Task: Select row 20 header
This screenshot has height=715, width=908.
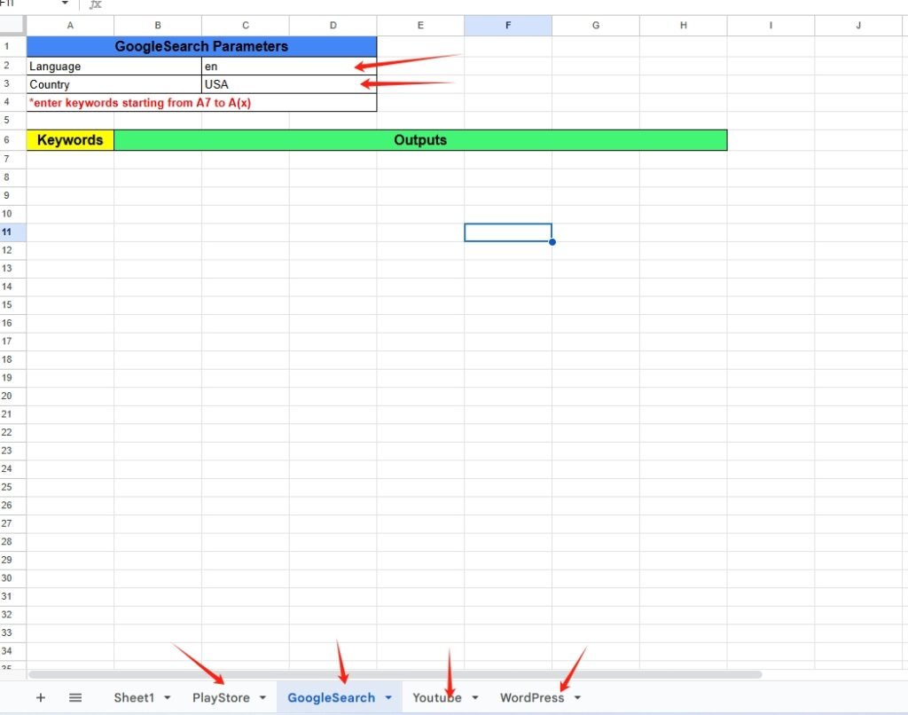Action: click(x=12, y=397)
